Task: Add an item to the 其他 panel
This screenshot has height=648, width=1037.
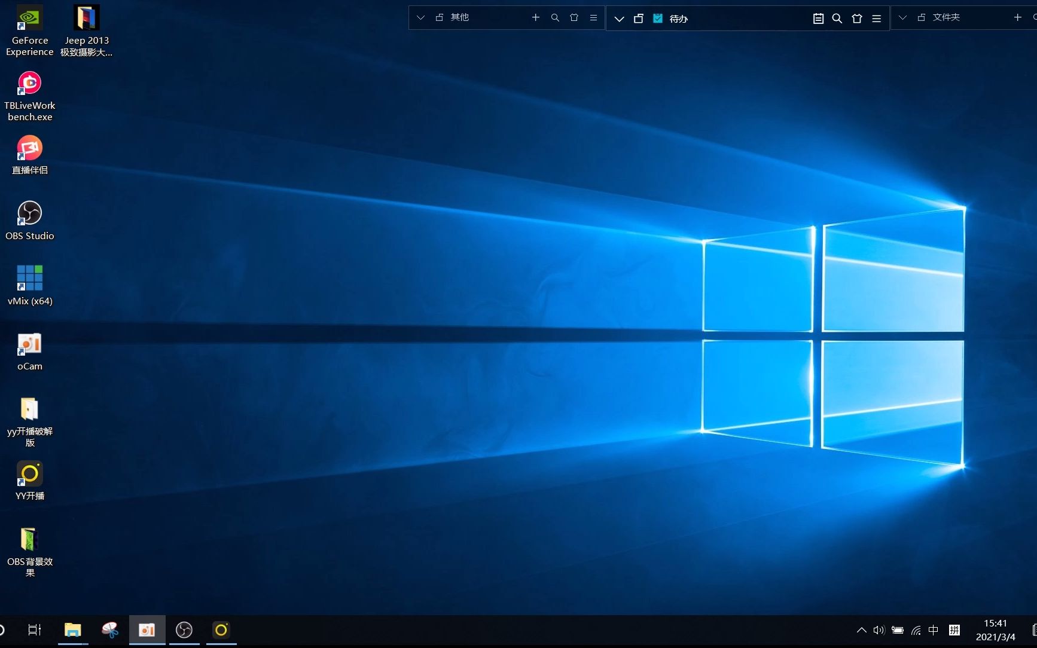Action: tap(536, 17)
